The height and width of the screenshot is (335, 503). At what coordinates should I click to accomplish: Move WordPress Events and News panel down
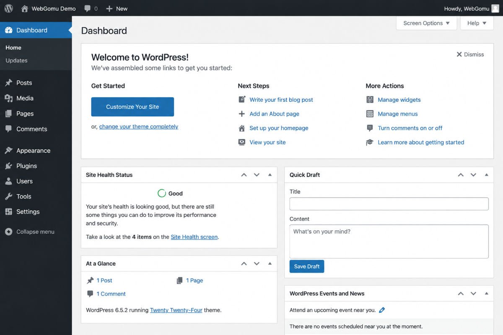[473, 294]
